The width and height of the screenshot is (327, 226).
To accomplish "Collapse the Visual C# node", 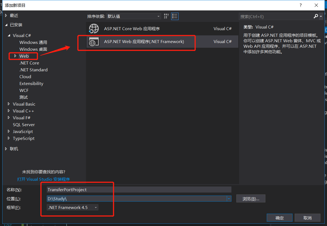I will [9, 35].
